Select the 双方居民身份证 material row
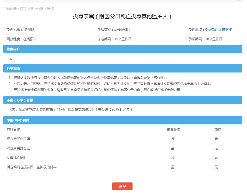 [x=18, y=148]
